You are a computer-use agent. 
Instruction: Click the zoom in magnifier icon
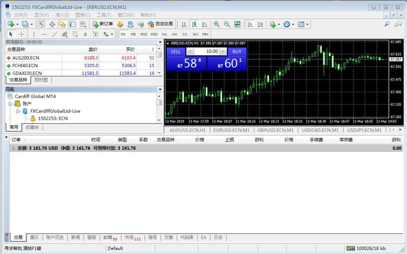tap(217, 24)
